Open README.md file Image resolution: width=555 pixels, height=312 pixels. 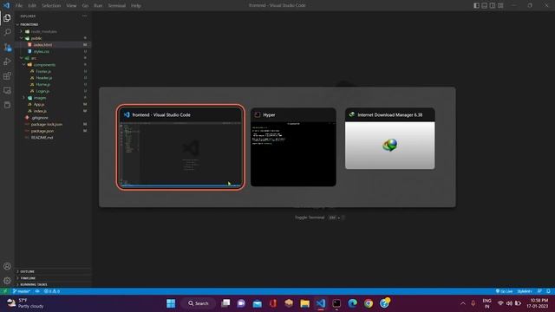click(42, 137)
